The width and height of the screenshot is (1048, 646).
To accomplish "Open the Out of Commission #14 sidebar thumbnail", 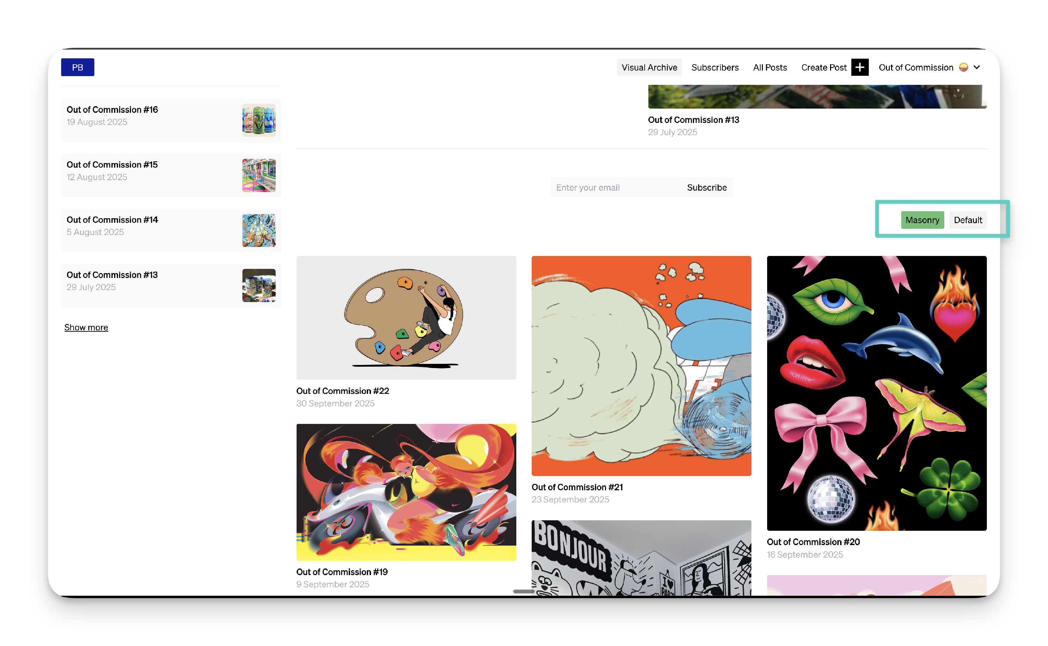I will click(x=259, y=230).
